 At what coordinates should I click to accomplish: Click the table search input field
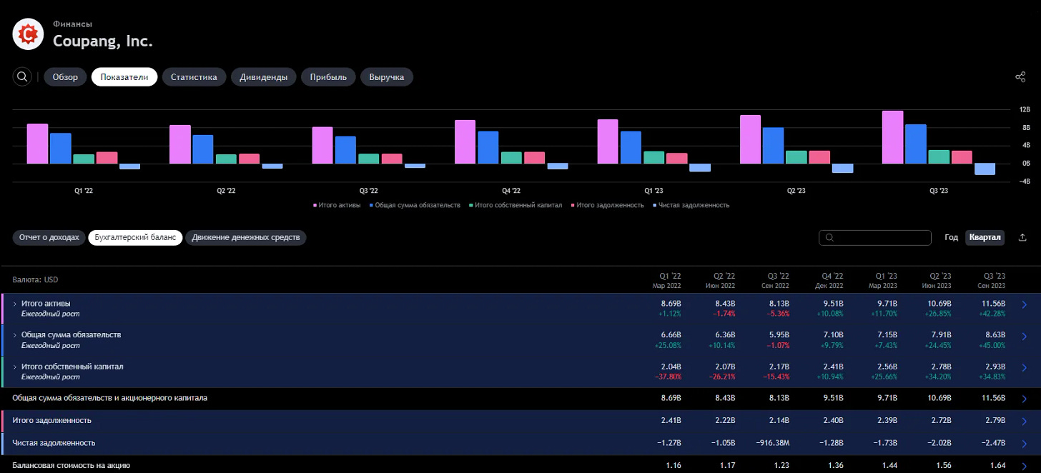[875, 237]
